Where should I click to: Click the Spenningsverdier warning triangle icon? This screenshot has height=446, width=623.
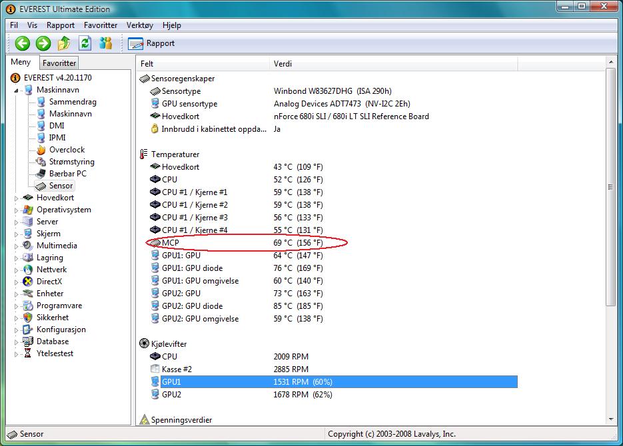145,419
